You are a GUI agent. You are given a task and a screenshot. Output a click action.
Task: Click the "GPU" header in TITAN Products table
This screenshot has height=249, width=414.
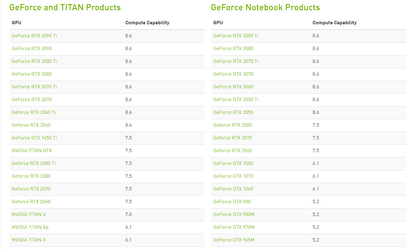[17, 23]
